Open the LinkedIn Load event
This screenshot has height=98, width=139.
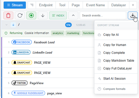[x=42, y=53]
